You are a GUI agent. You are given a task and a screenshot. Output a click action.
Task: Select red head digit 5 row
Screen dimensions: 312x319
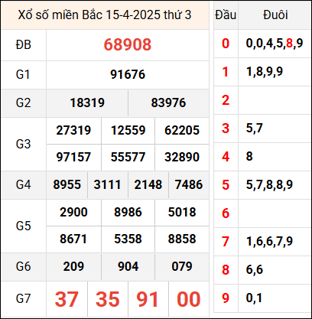(x=226, y=185)
